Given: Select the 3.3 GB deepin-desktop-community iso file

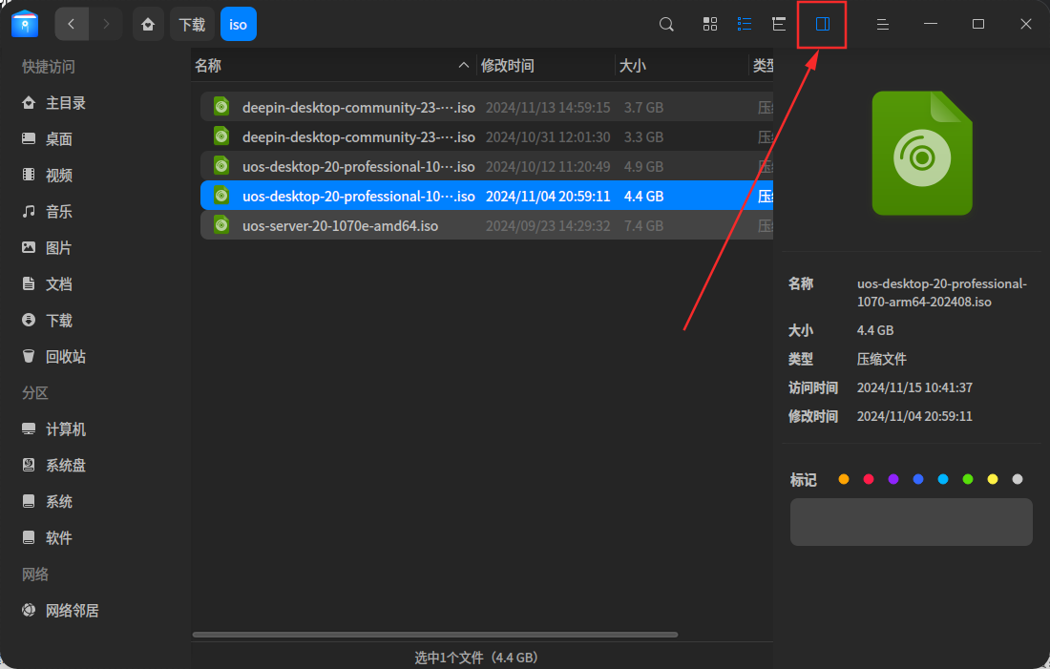Looking at the screenshot, I should [x=487, y=136].
